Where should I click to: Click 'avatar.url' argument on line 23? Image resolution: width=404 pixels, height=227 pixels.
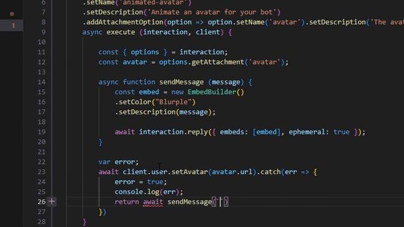[x=232, y=172]
